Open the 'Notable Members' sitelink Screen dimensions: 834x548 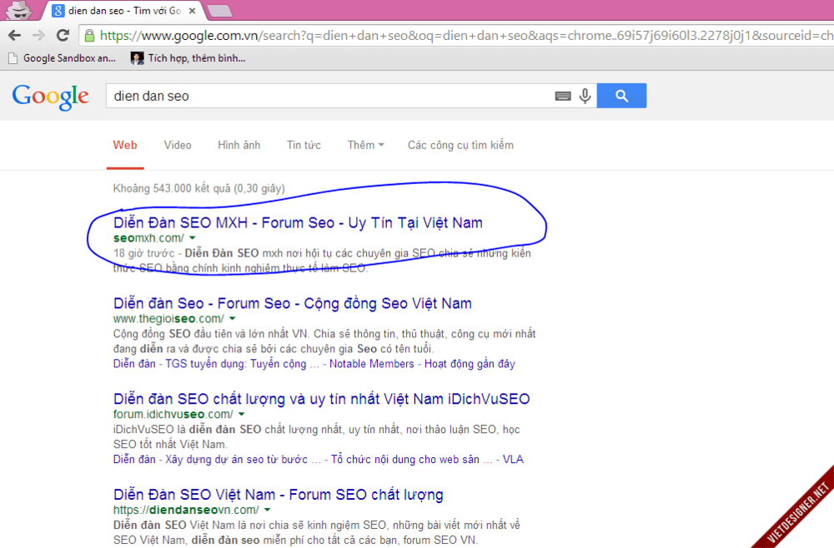coord(372,364)
